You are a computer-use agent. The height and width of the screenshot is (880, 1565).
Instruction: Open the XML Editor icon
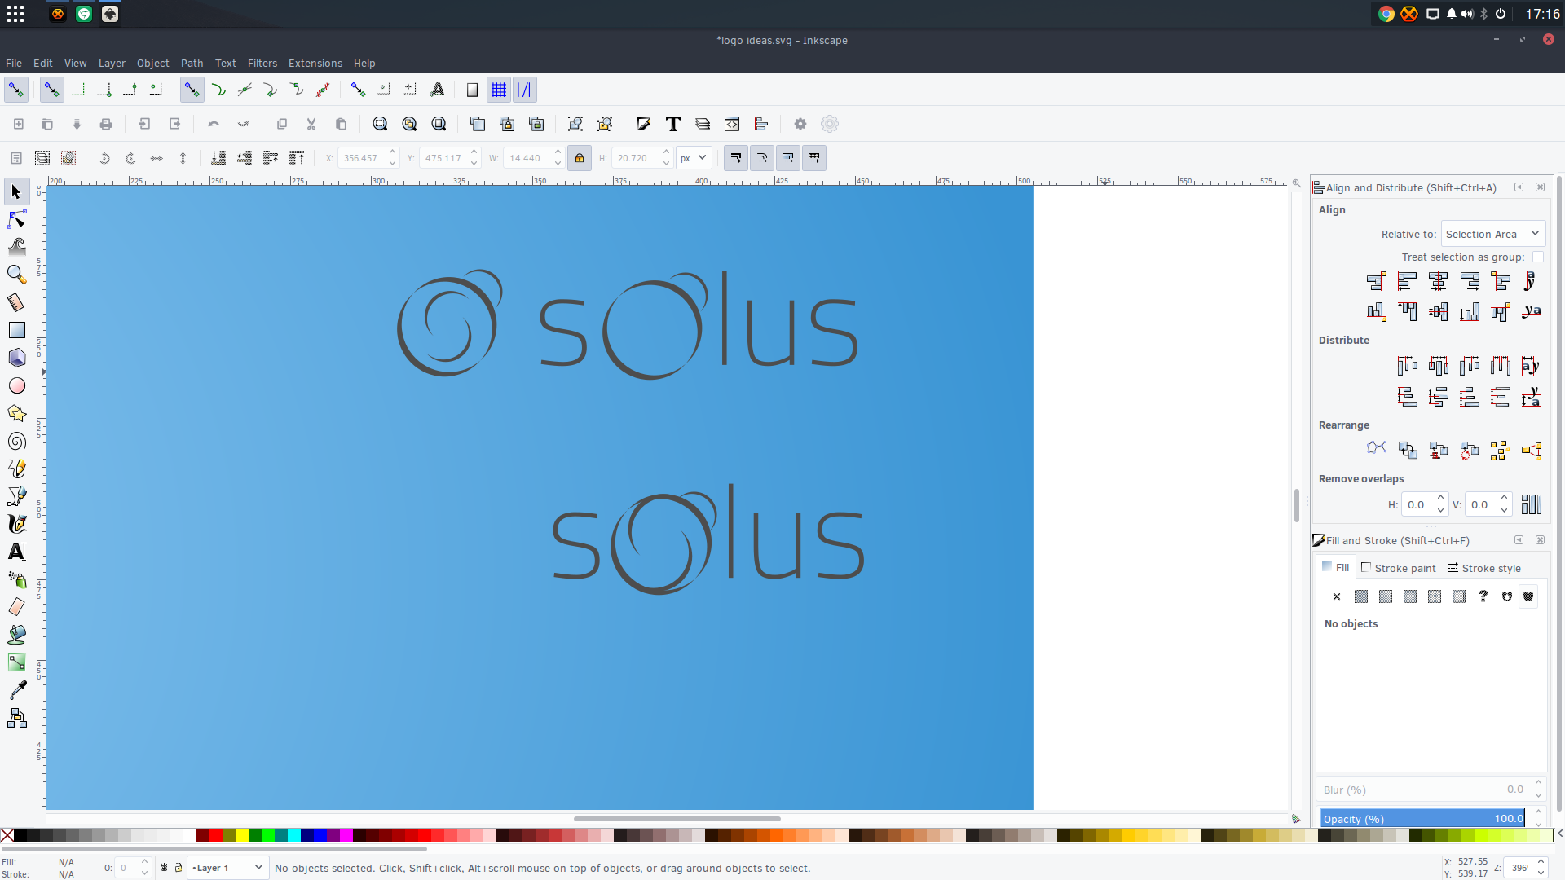pyautogui.click(x=732, y=124)
